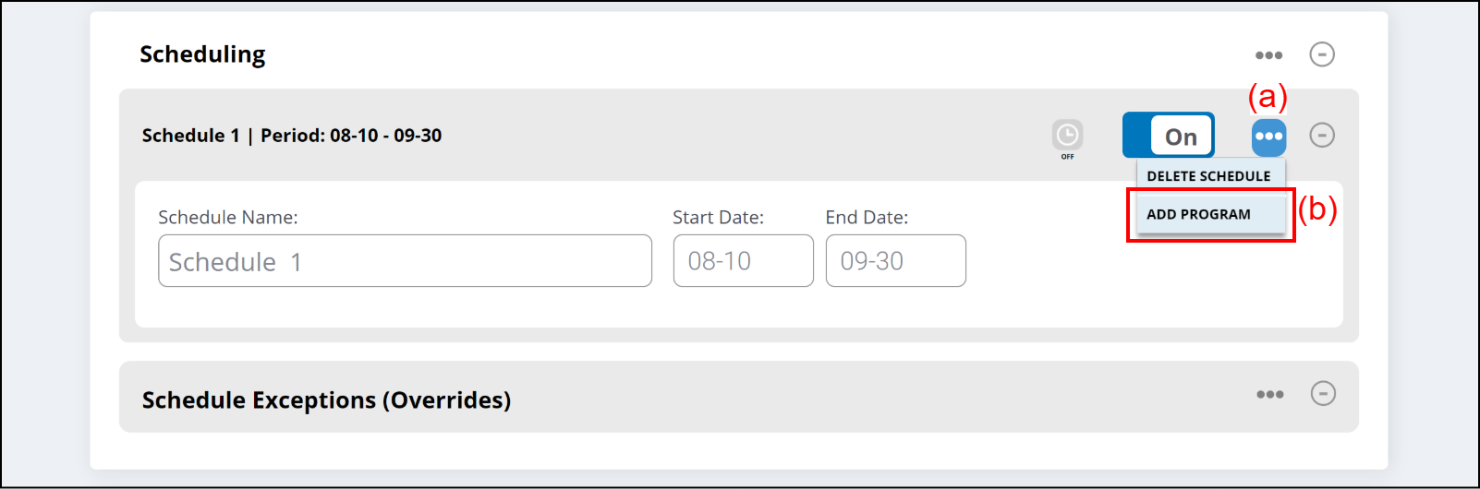This screenshot has width=1480, height=489.
Task: Open the Schedule Exceptions three-dot menu
Action: click(1269, 395)
